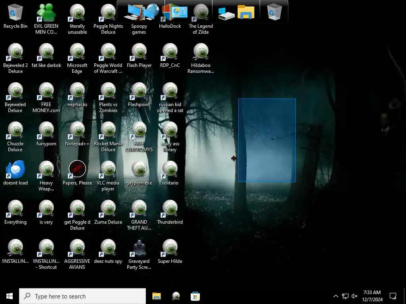Select the Super Hilda desktop shortcut
Viewport: 406px width, 304px height.
pos(170,251)
